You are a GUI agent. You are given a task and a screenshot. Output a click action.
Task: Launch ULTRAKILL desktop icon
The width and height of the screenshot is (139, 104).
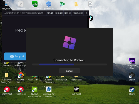pos(76,91)
